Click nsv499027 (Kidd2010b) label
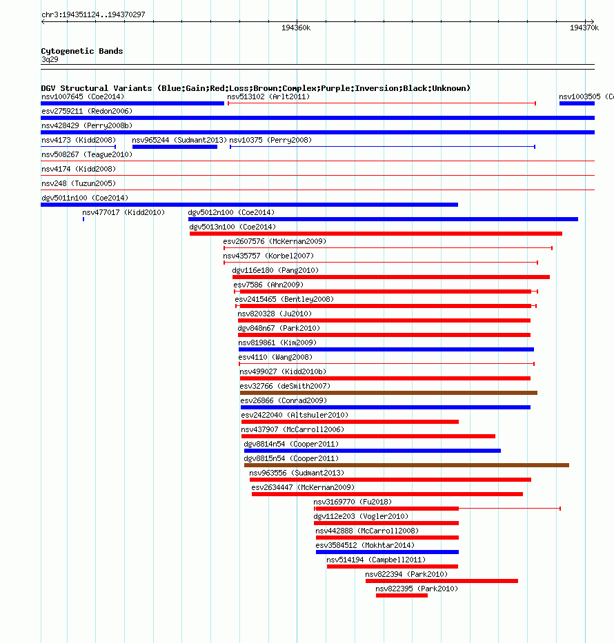The width and height of the screenshot is (614, 643). coord(283,371)
